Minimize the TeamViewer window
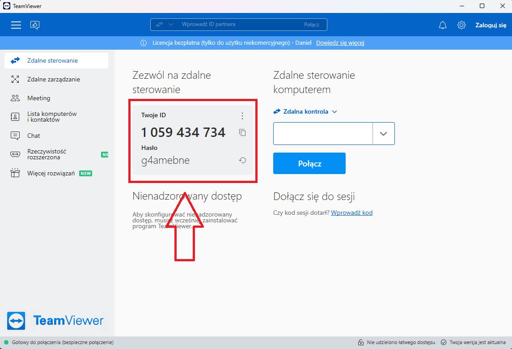 coord(462,6)
